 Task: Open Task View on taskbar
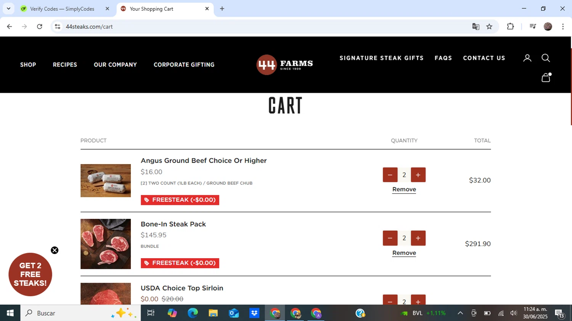click(151, 313)
